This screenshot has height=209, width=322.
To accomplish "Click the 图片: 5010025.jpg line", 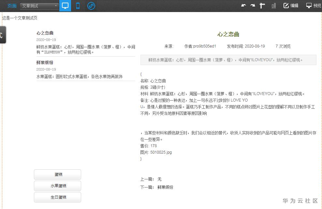I will click(x=156, y=152).
